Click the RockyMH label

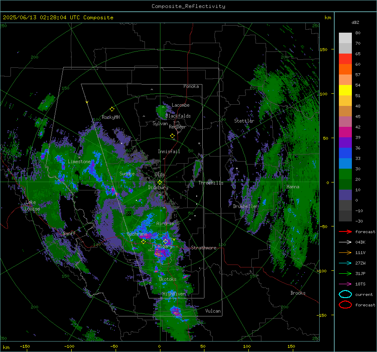[111, 117]
